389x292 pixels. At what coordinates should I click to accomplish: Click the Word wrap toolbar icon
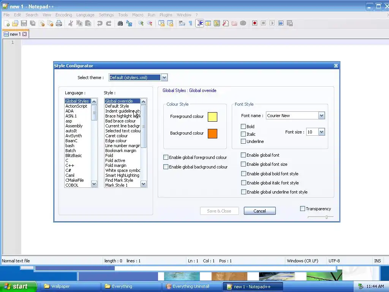tap(182, 23)
